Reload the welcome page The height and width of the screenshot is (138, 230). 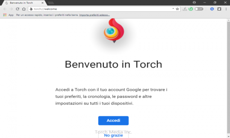coord(17,9)
